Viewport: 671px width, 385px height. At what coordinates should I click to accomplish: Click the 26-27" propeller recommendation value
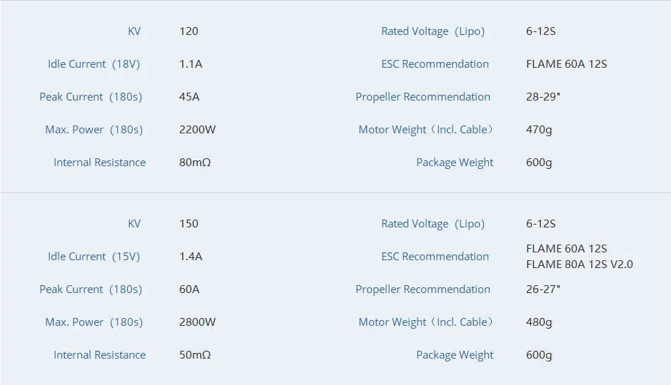click(543, 289)
